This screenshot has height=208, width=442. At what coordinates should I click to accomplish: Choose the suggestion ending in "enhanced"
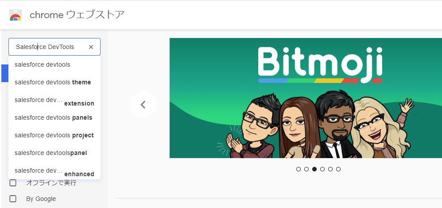(x=54, y=170)
